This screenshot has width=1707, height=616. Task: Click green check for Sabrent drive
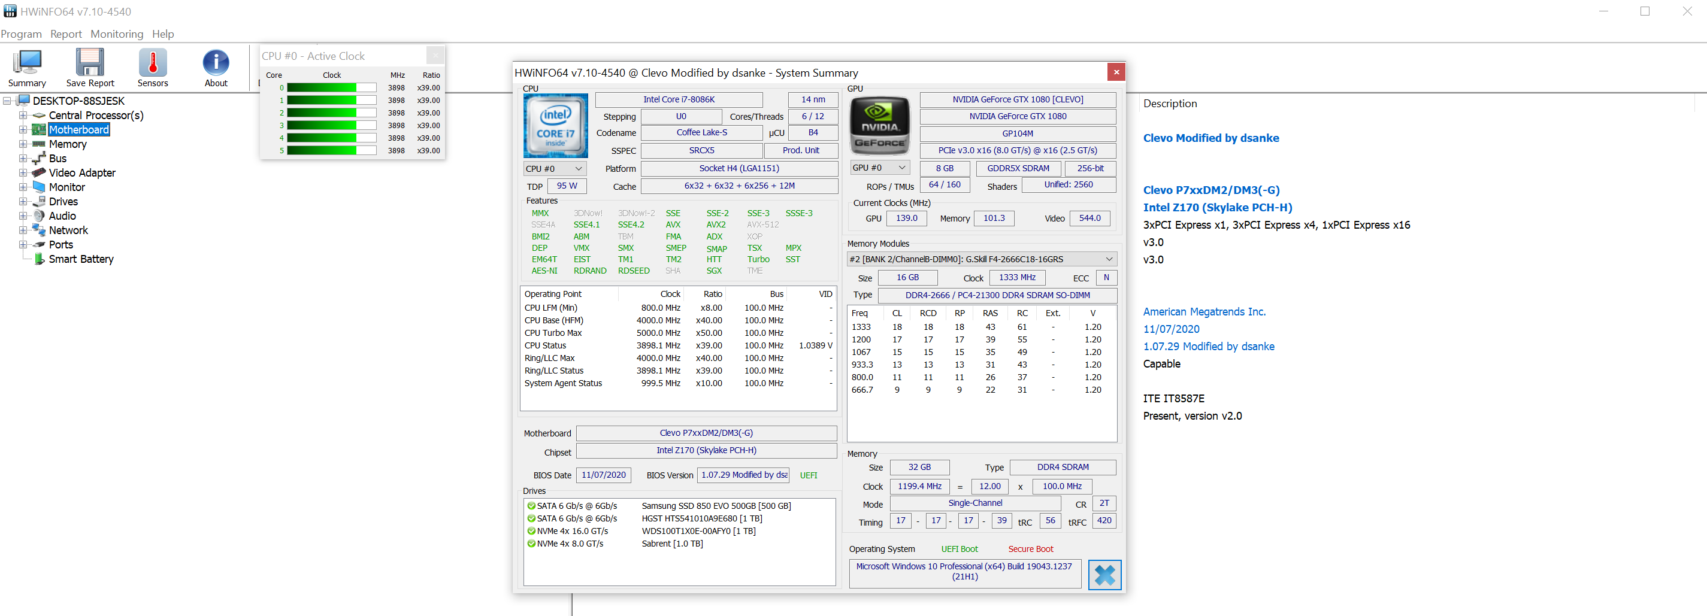point(531,544)
